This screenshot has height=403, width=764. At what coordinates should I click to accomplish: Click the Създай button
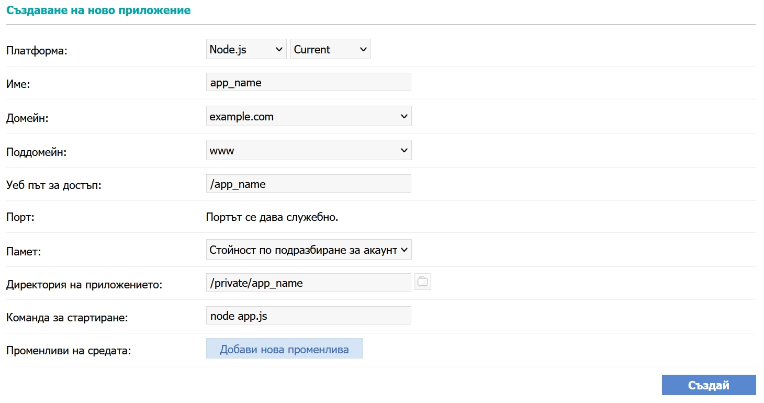[x=709, y=385]
